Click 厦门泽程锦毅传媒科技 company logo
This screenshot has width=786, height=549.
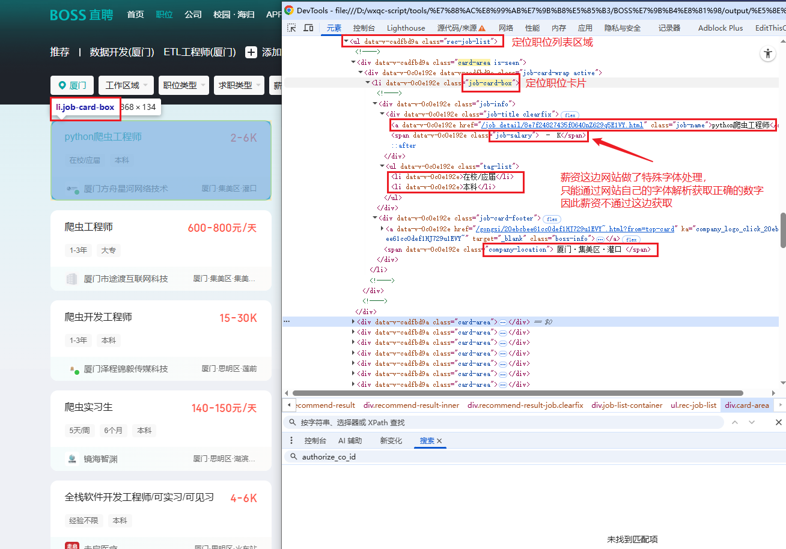[73, 369]
